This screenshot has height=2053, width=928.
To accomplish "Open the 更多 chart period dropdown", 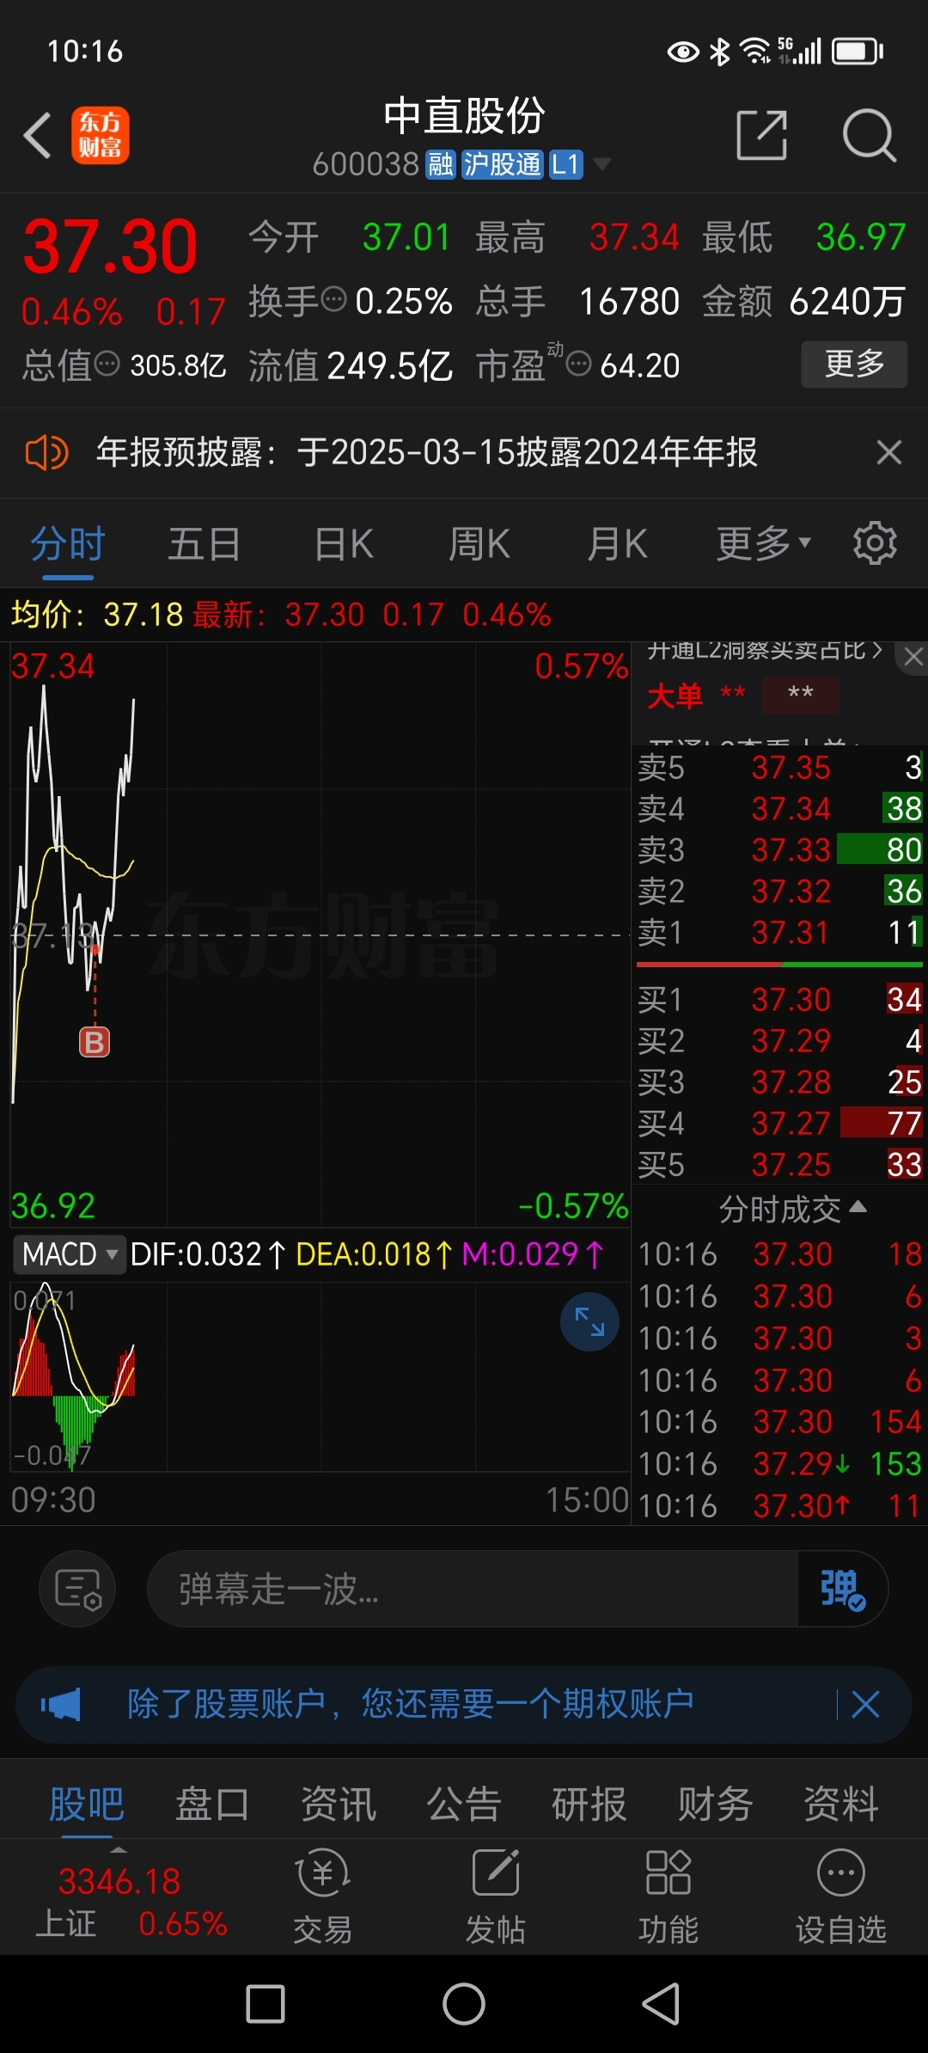I will click(x=764, y=544).
